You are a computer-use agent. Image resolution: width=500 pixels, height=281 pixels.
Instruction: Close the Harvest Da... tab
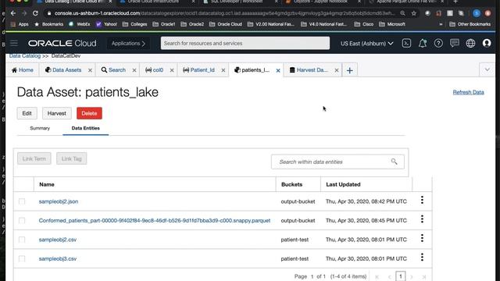(337, 70)
